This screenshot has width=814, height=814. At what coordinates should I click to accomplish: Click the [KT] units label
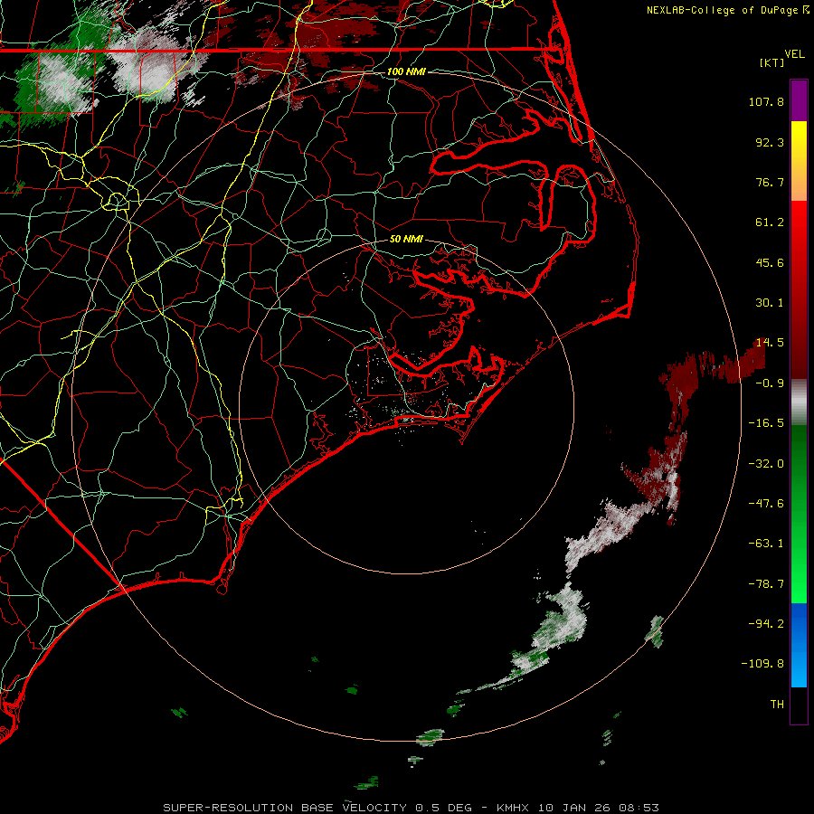[x=771, y=62]
